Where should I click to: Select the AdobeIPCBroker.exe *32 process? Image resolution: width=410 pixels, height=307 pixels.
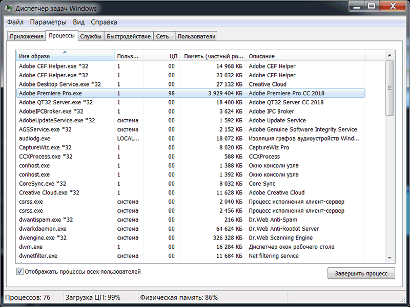tap(191, 112)
